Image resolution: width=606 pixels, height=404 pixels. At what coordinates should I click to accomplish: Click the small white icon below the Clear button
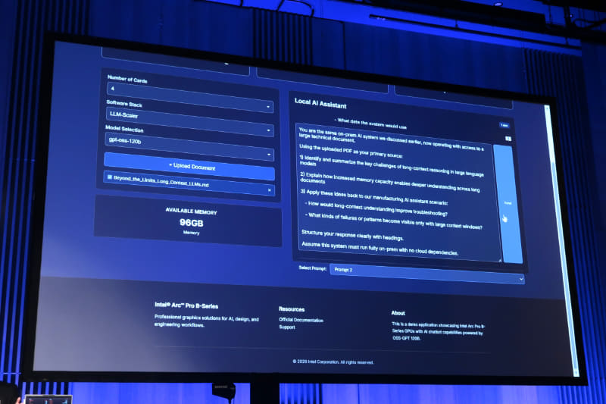[x=508, y=139]
